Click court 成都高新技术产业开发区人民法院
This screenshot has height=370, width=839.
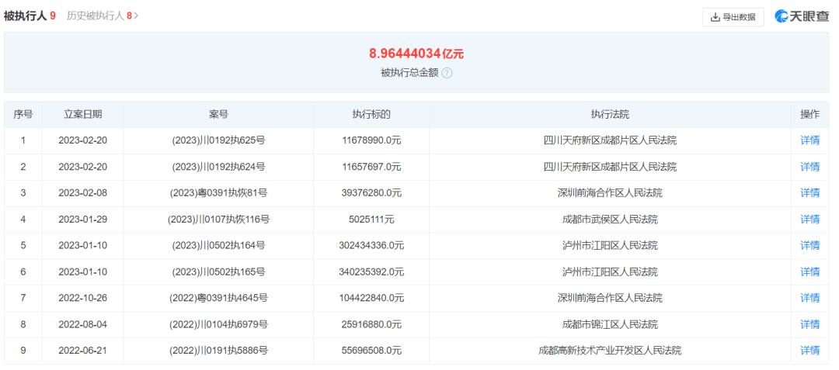pos(610,351)
